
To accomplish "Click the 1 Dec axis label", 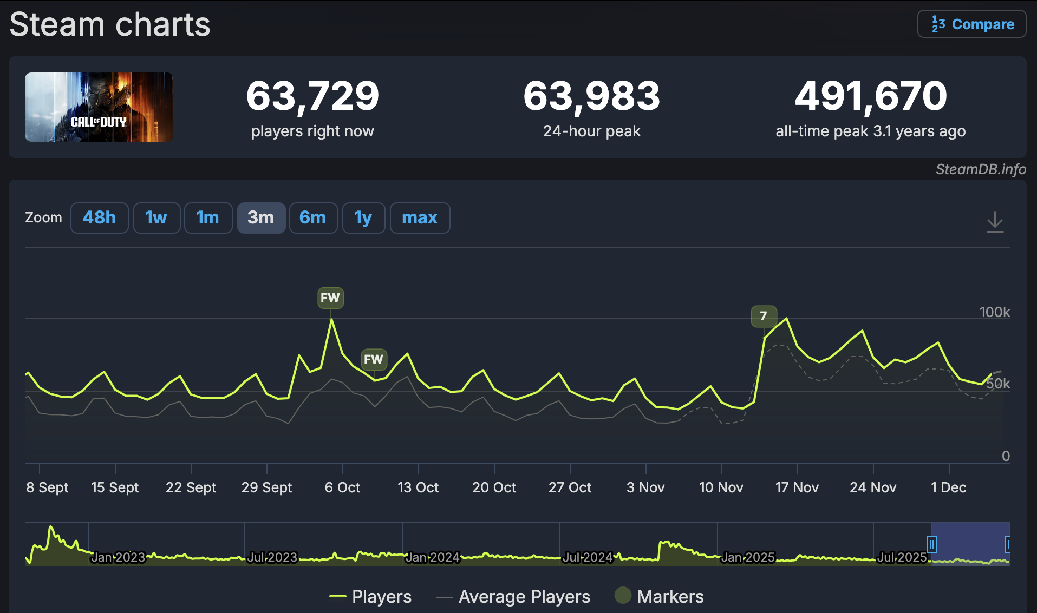I will 949,487.
